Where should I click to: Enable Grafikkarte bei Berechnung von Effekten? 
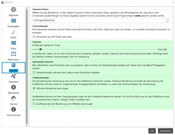point(34,104)
